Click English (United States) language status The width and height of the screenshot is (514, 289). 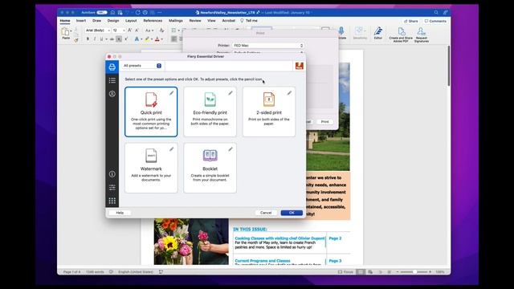click(x=136, y=272)
